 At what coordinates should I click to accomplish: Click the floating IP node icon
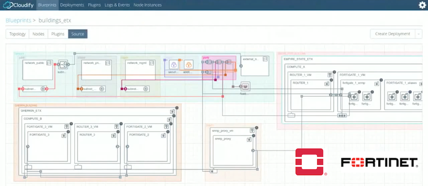[x=245, y=86]
